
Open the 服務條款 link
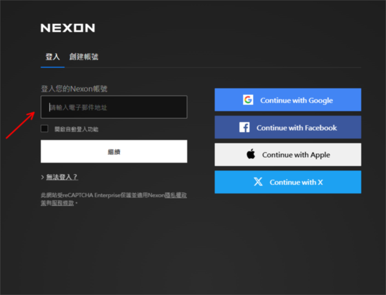pos(63,203)
